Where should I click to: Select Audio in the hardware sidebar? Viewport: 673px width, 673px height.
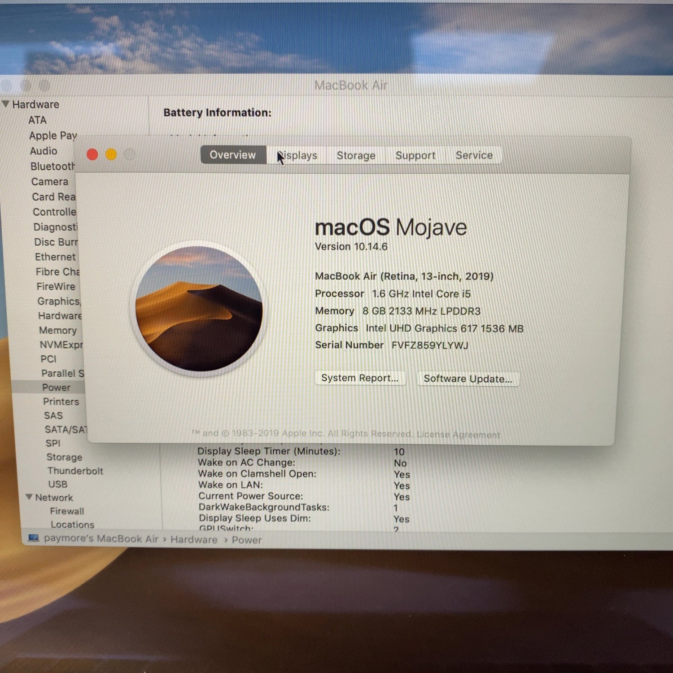(x=44, y=151)
